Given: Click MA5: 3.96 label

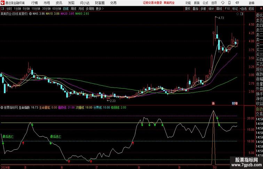Looking at the screenshot, I should pos(39,14).
